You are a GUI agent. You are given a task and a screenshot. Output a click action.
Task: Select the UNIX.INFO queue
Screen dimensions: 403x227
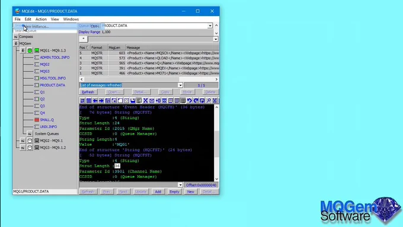click(49, 127)
